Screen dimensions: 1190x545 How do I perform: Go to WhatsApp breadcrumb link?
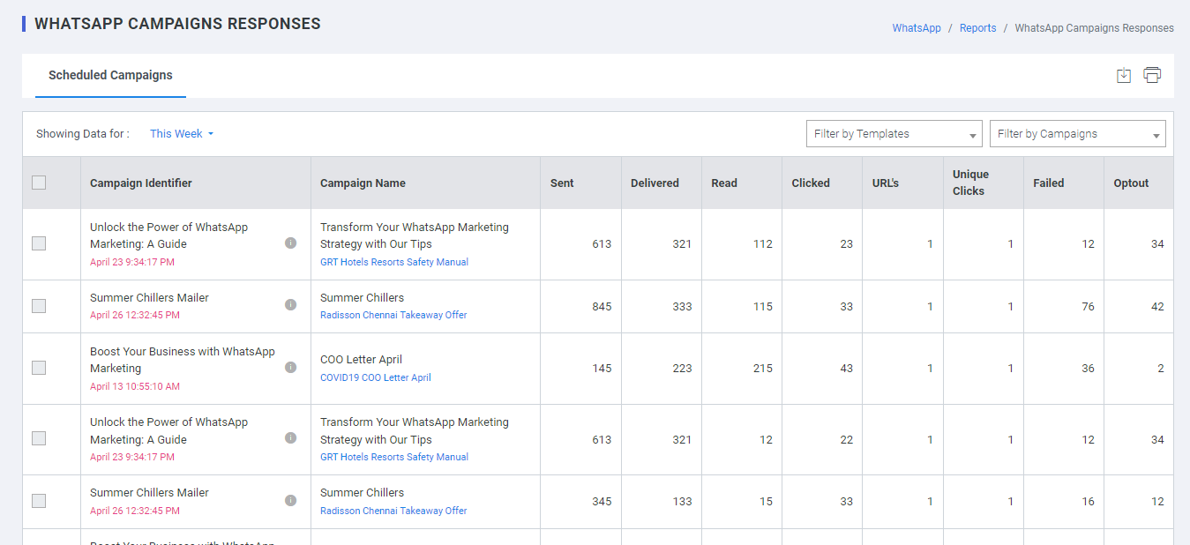(917, 28)
